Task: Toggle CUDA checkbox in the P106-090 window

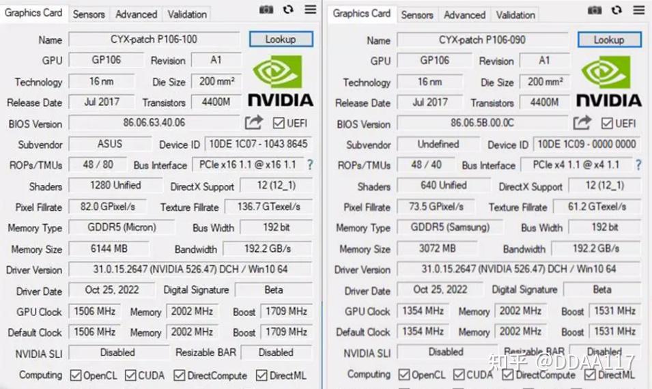Action: click(459, 375)
